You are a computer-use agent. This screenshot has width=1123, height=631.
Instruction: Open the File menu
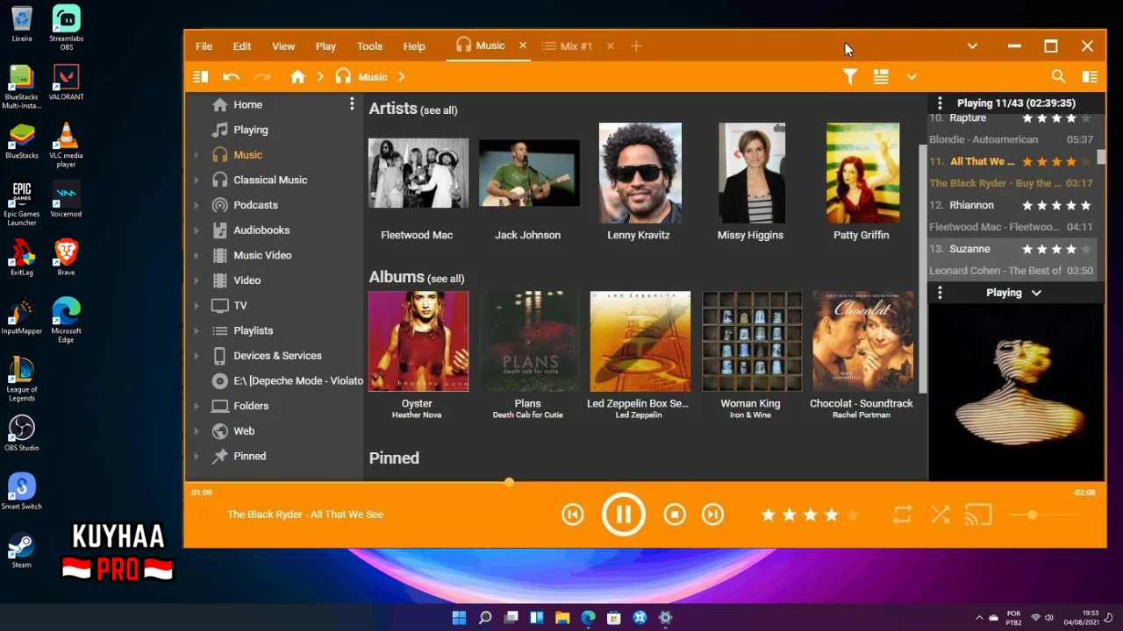[x=204, y=46]
